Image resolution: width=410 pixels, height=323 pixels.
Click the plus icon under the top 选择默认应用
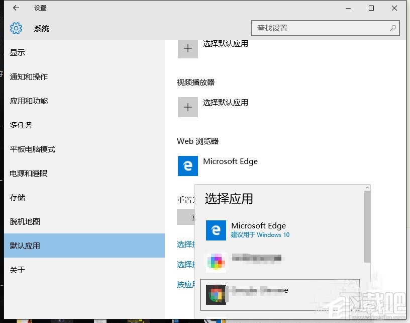(187, 48)
